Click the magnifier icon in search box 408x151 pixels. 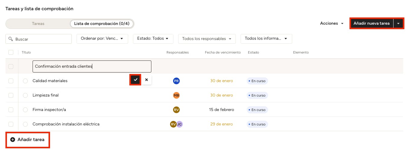11,39
